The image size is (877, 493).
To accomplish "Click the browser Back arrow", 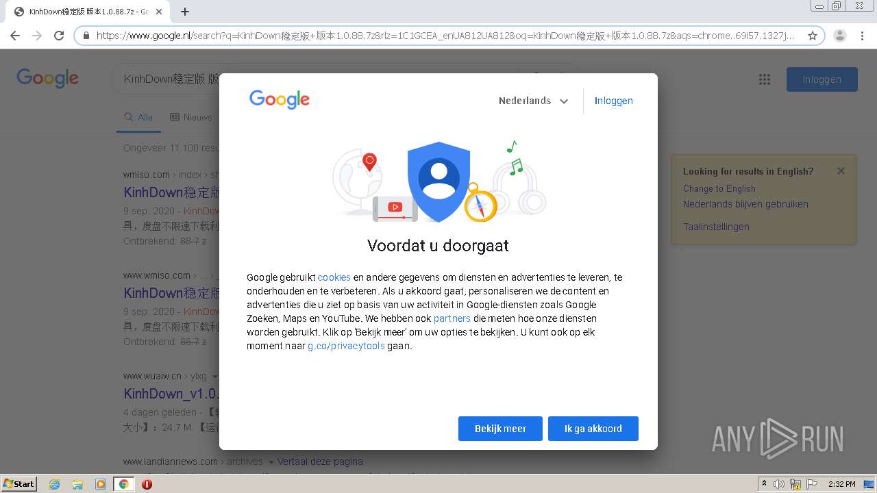I will click(15, 36).
